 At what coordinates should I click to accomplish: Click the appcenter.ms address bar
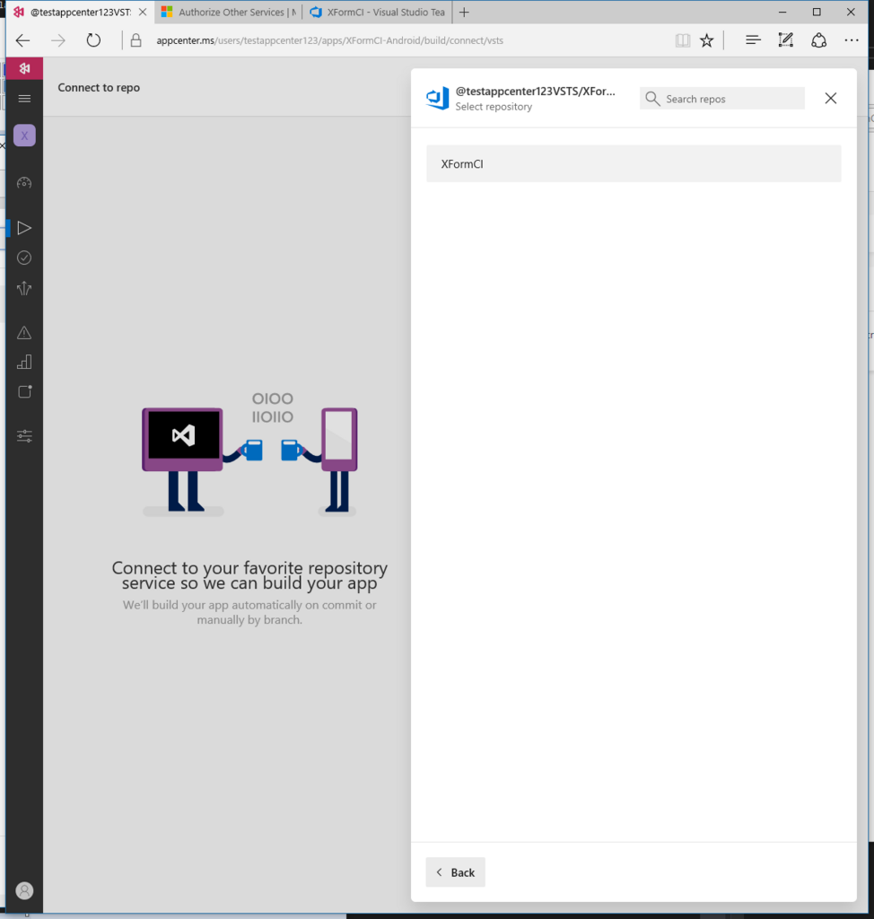pyautogui.click(x=329, y=40)
